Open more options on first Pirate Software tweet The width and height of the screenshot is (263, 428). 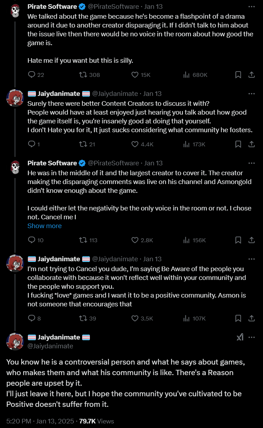251,7
